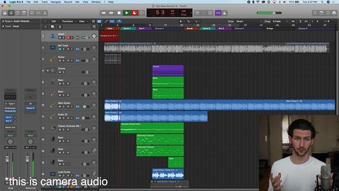
Task: Click the Channel EQ plugin slot in inspector
Action: point(10,111)
